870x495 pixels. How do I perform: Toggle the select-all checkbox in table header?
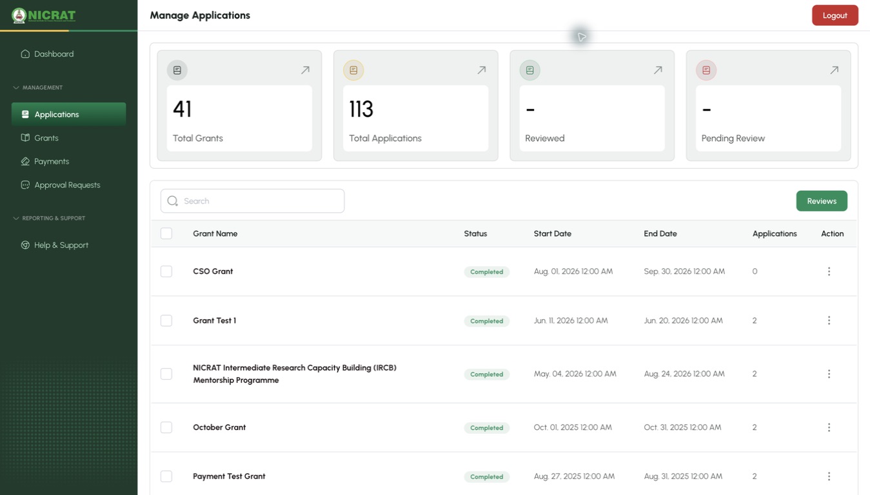click(166, 233)
